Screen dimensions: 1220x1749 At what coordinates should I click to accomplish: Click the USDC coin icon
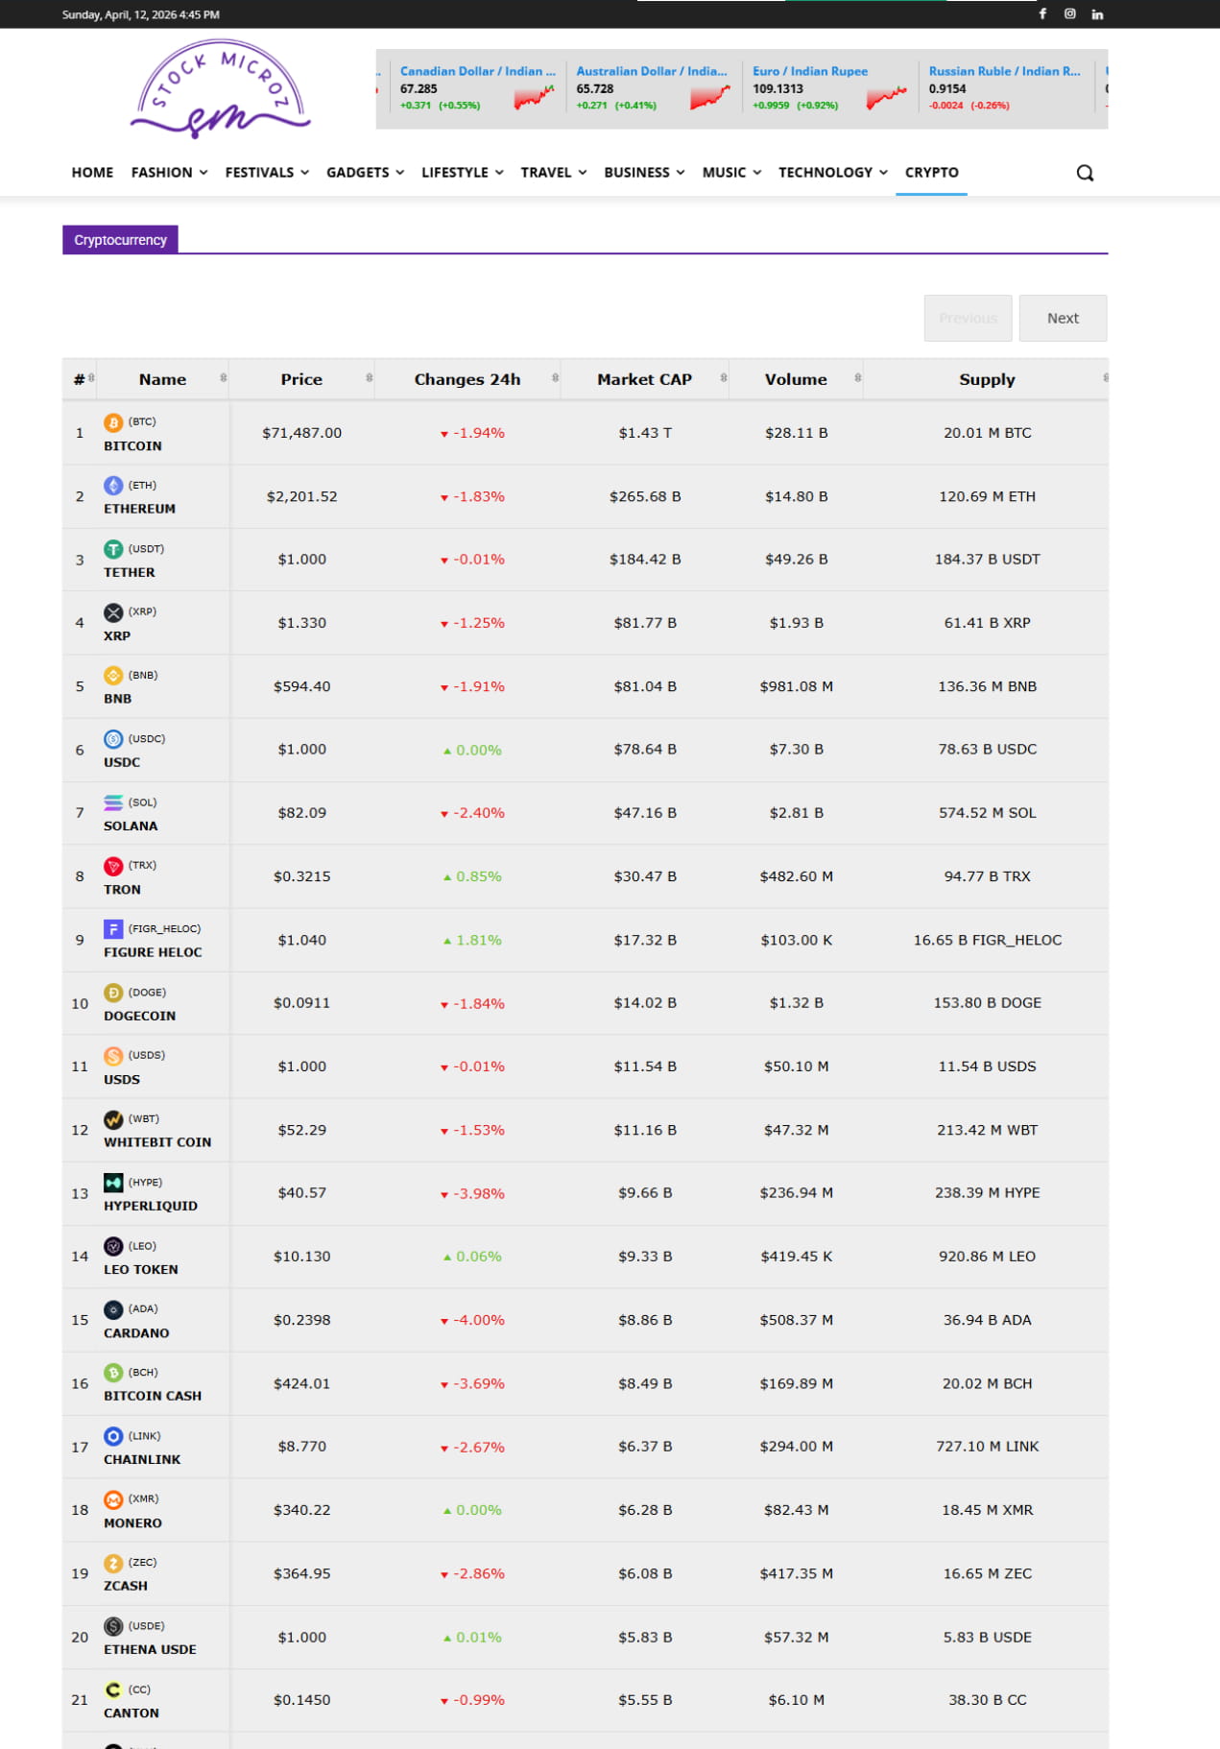pos(113,739)
